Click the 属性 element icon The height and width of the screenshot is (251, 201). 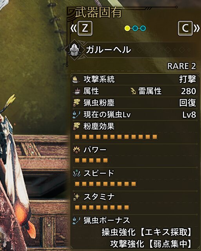pyautogui.click(x=76, y=91)
